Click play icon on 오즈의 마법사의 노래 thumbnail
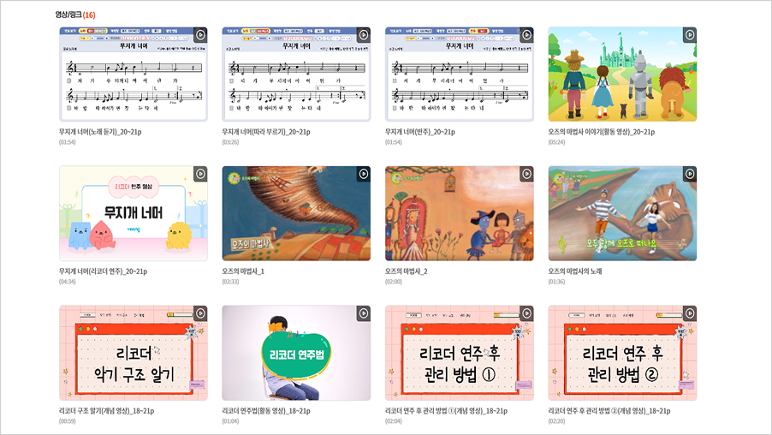 point(690,174)
